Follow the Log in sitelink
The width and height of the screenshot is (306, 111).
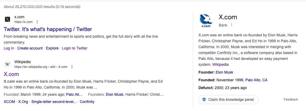pyautogui.click(x=9, y=48)
